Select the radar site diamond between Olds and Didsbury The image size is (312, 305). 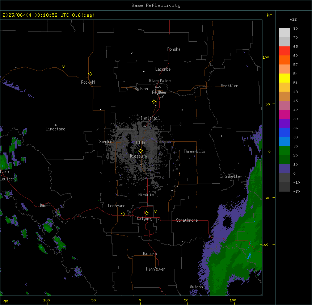[x=140, y=151]
